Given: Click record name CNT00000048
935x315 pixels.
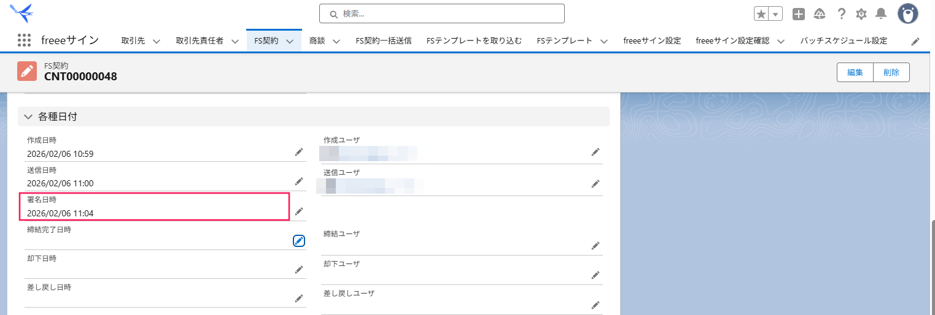Looking at the screenshot, I should click(80, 77).
